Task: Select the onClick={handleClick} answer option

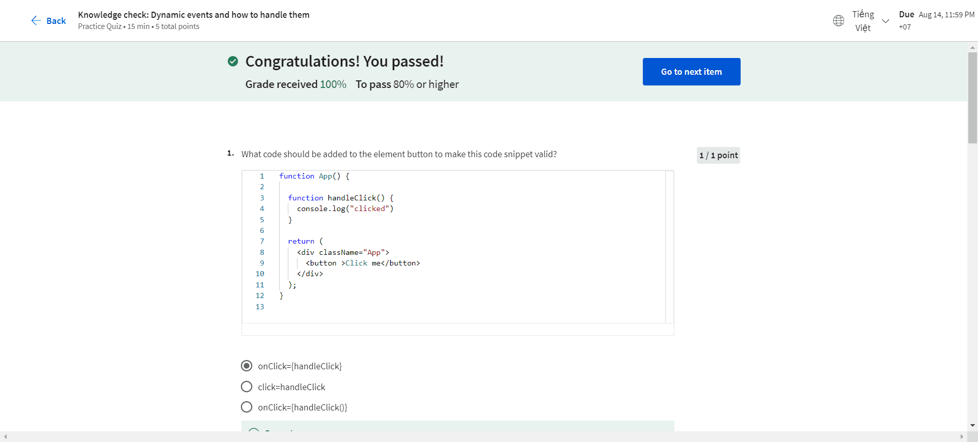Action: point(247,366)
